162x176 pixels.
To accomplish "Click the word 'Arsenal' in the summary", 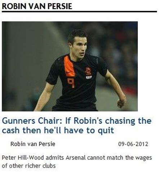I will tap(76, 158).
